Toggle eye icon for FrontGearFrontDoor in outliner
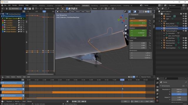 click(x=183, y=26)
